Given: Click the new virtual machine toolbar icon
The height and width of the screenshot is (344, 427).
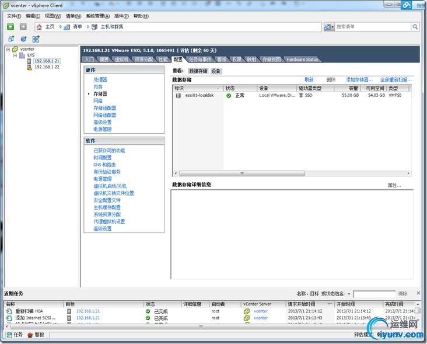Looking at the screenshot, I should pos(11,39).
